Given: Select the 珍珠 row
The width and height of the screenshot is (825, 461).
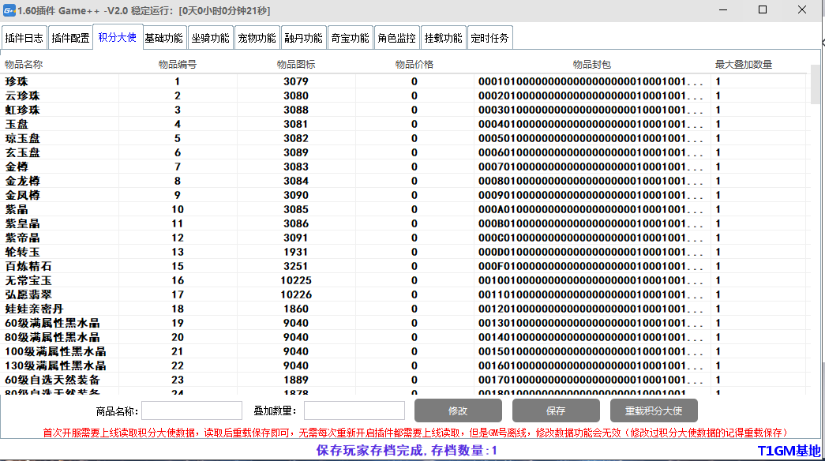Looking at the screenshot, I should pos(403,81).
